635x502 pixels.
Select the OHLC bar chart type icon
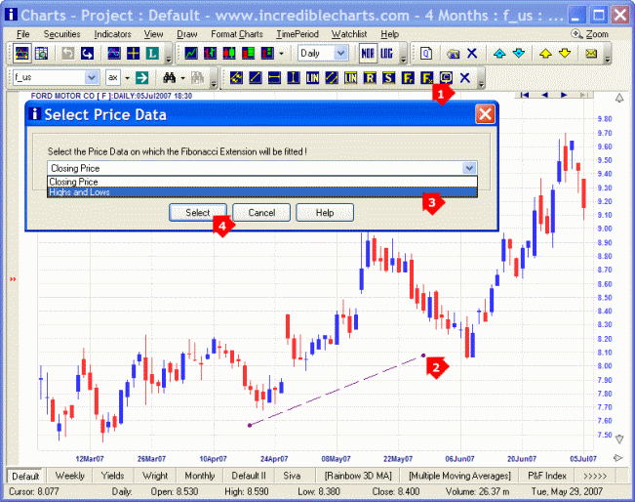point(210,53)
